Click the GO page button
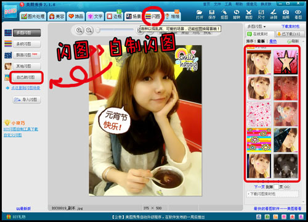The image size is (308, 222). pyautogui.click(x=287, y=187)
